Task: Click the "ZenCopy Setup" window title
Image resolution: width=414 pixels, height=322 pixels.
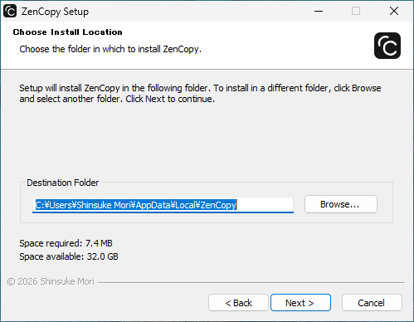Action: pos(55,12)
